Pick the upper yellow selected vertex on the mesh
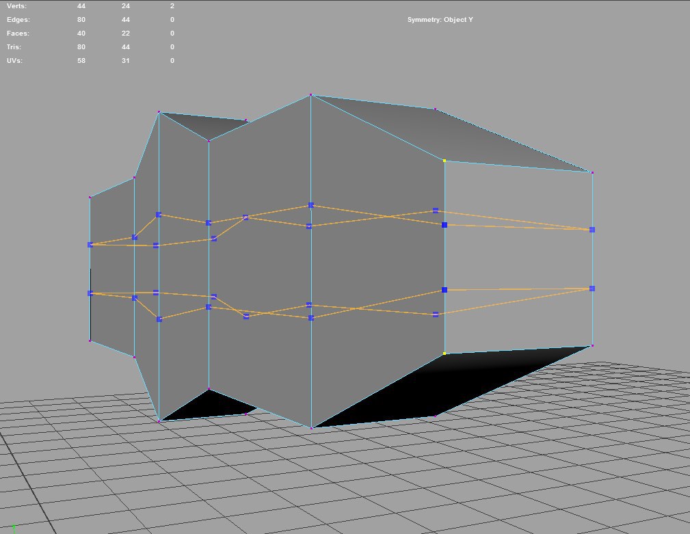This screenshot has height=534, width=690. coord(444,161)
